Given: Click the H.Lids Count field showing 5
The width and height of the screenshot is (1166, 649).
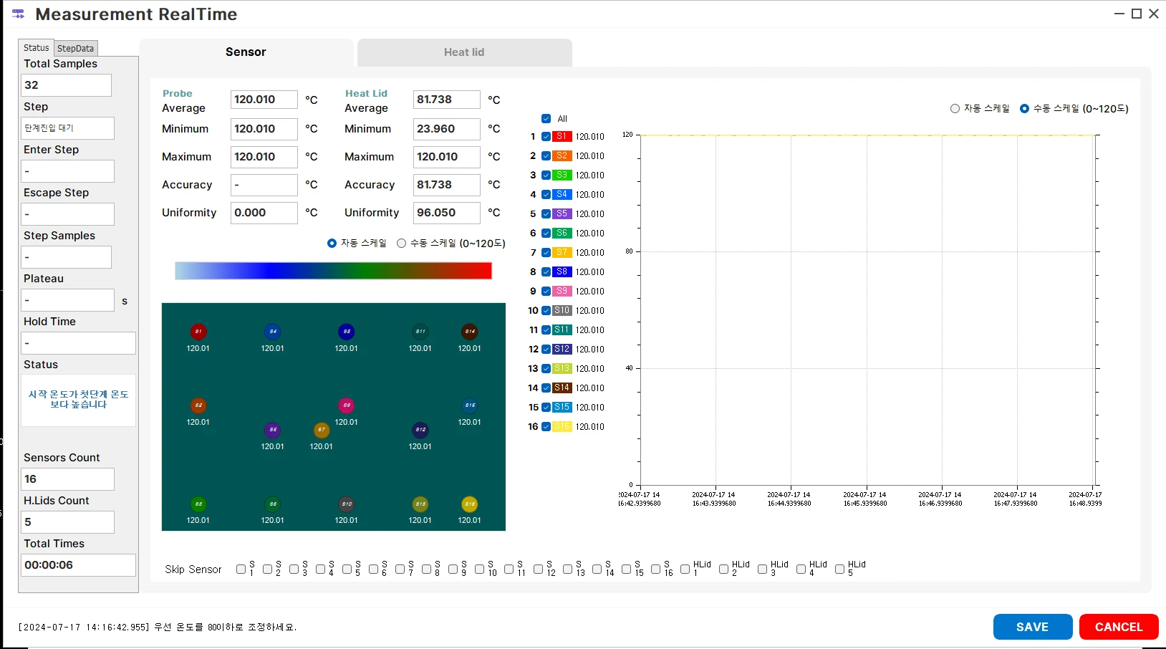Looking at the screenshot, I should coord(67,522).
